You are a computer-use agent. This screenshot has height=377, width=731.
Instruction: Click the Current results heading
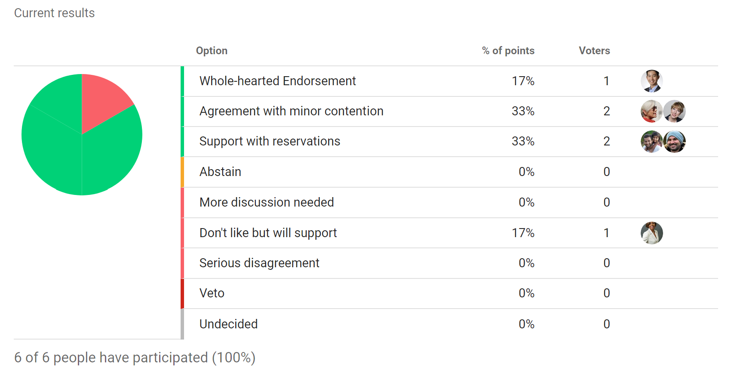pyautogui.click(x=54, y=13)
